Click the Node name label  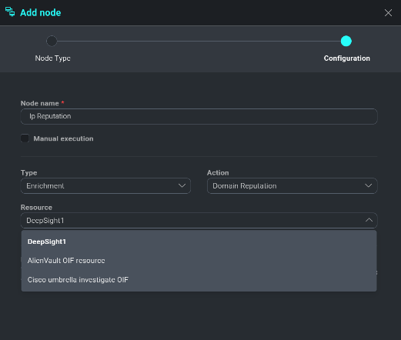coord(40,103)
